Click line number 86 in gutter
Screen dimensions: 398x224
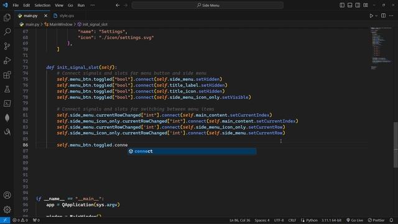click(x=25, y=145)
